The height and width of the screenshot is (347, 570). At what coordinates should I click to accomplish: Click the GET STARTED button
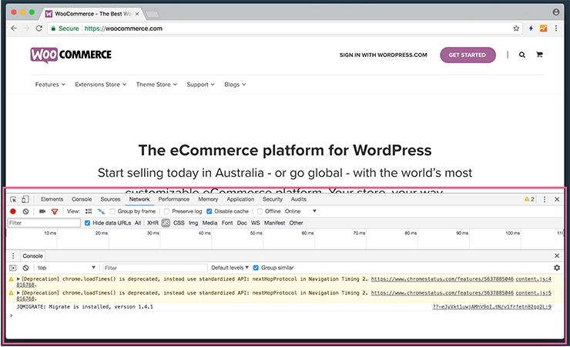point(468,55)
